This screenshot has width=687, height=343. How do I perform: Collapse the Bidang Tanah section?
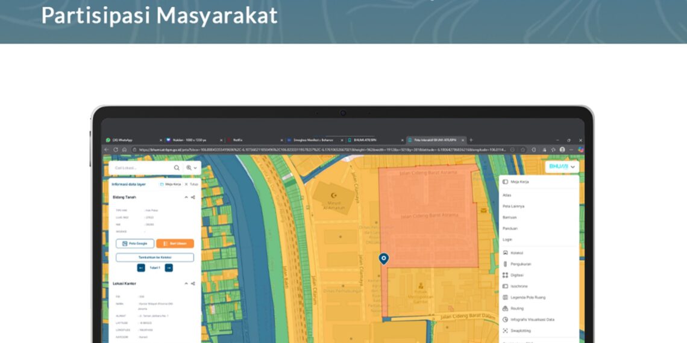click(186, 197)
